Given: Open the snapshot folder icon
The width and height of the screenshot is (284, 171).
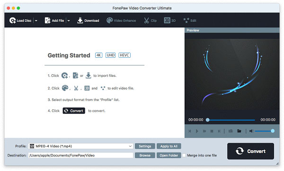Looking at the screenshot, I should [239, 131].
